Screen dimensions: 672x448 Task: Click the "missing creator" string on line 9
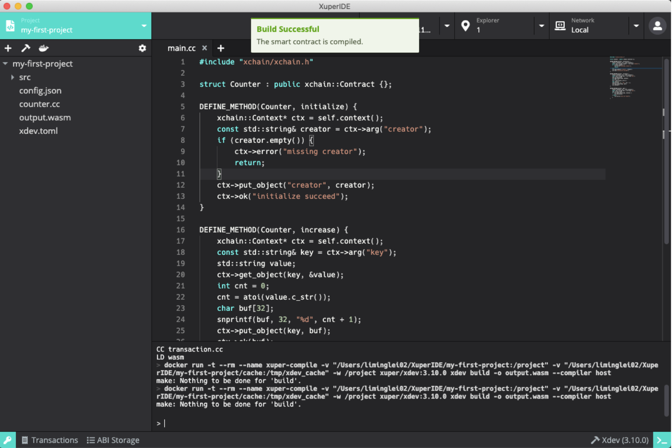pos(320,151)
